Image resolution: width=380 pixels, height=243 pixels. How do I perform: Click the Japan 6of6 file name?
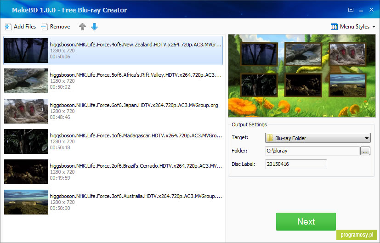pos(134,105)
